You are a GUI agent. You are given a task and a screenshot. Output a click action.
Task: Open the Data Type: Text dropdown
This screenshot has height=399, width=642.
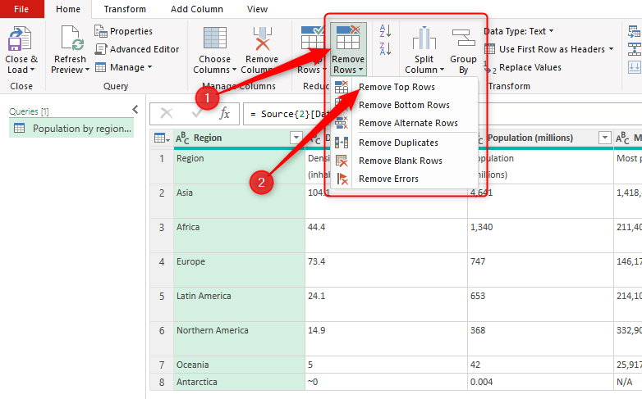[519, 31]
